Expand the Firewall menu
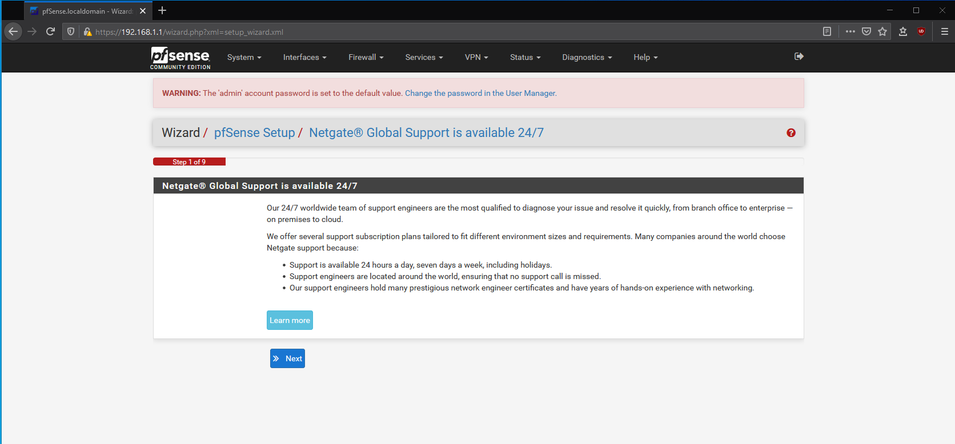 [x=366, y=57]
